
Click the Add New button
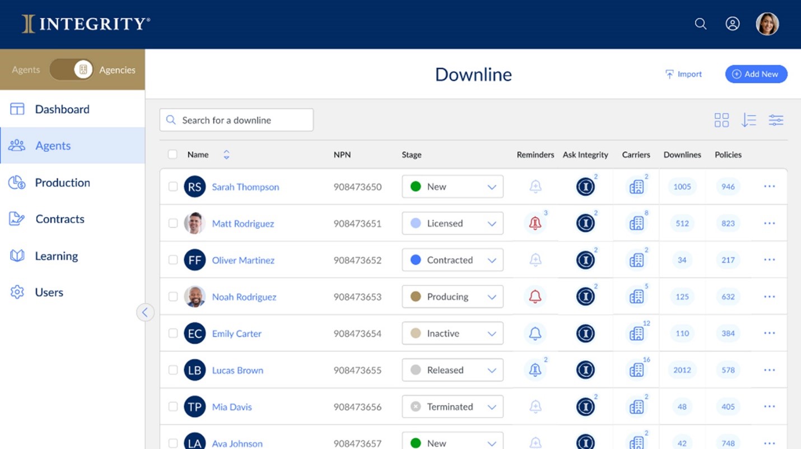pyautogui.click(x=756, y=73)
